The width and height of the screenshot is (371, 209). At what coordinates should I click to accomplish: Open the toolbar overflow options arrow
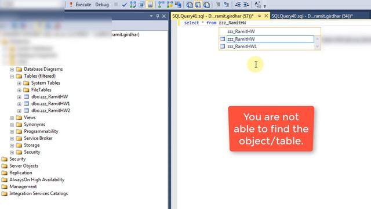coord(265,6)
